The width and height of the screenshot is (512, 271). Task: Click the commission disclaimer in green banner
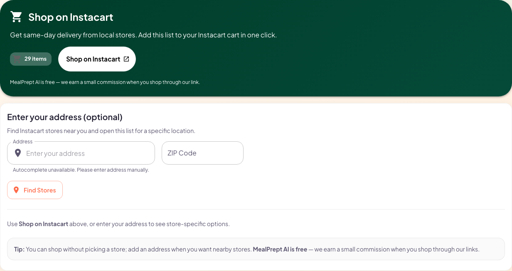105,82
